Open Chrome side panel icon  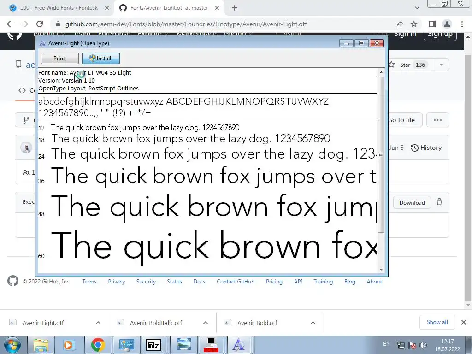(432, 24)
